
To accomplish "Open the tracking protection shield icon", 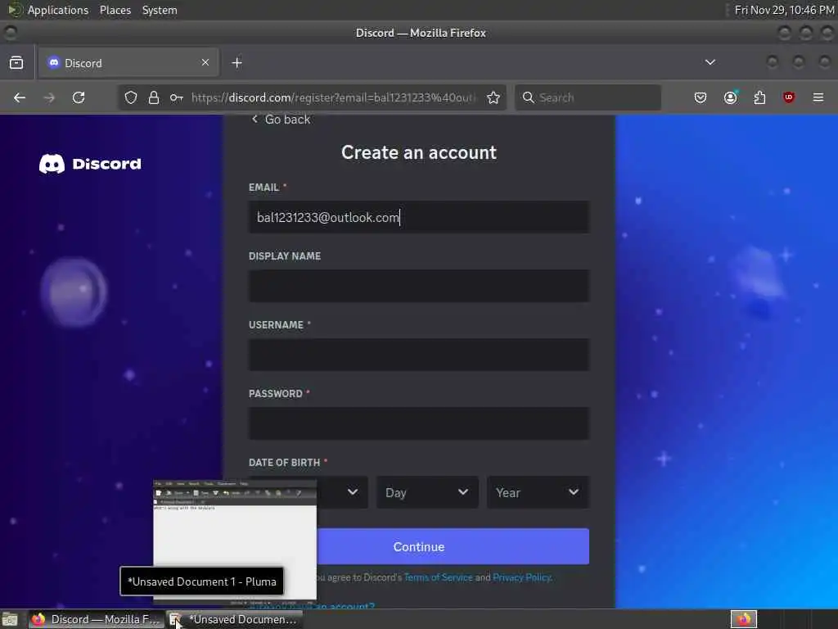I will click(131, 97).
